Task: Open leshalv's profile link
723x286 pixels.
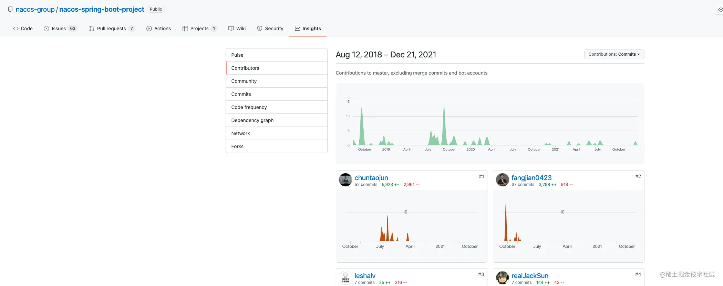Action: (x=365, y=276)
